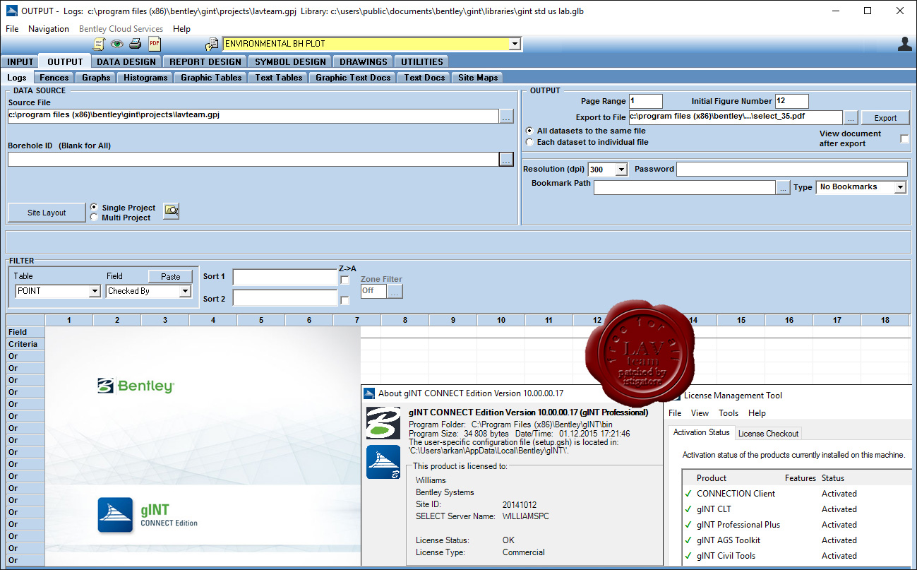Switch to the DATA DESIGN tab
The image size is (917, 570).
[126, 62]
